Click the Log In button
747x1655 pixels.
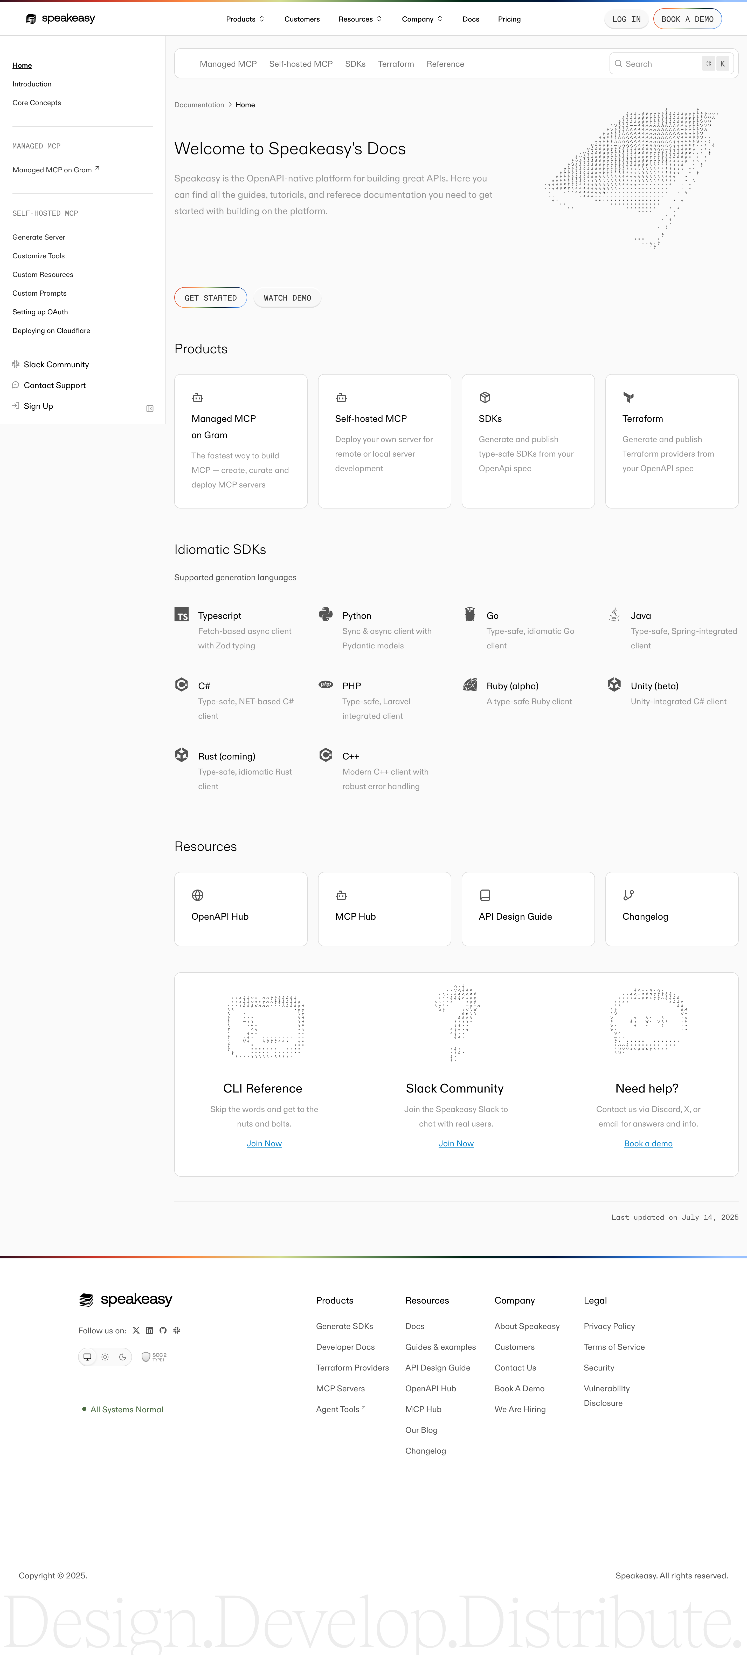626,19
